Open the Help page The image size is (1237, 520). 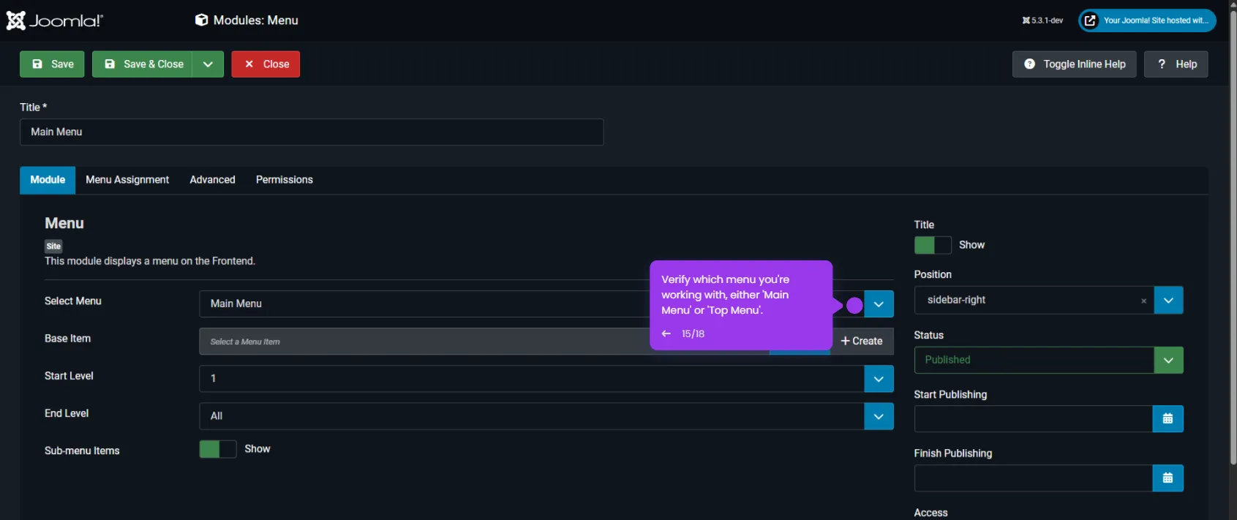[1176, 64]
